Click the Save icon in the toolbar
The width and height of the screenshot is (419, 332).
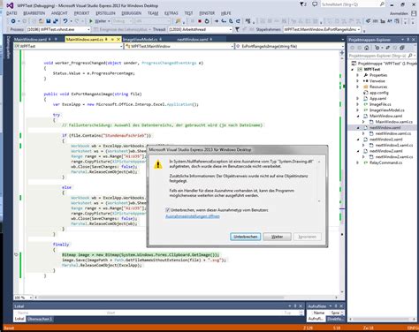pyautogui.click(x=49, y=21)
